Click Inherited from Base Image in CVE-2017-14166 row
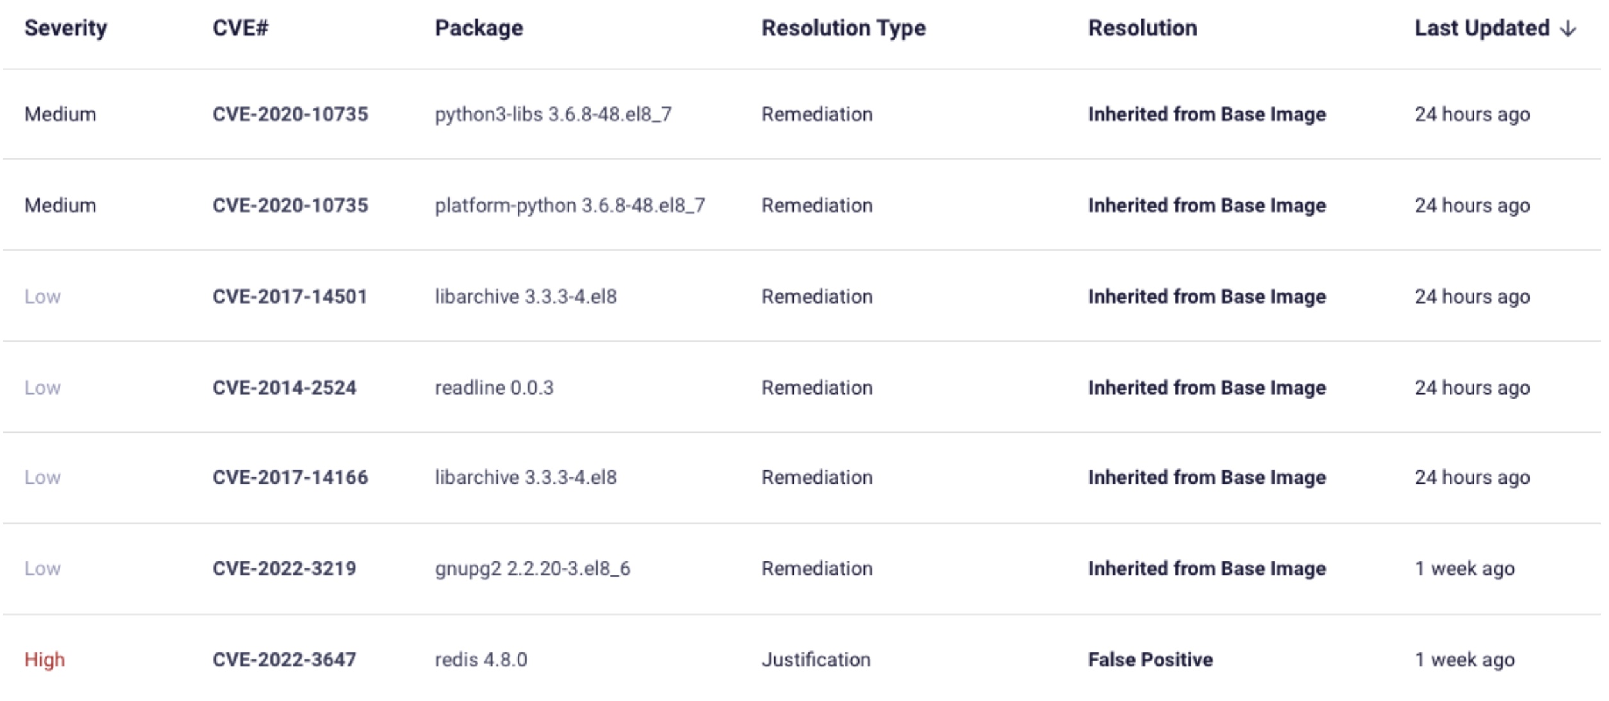The image size is (1609, 701). coord(1207,477)
